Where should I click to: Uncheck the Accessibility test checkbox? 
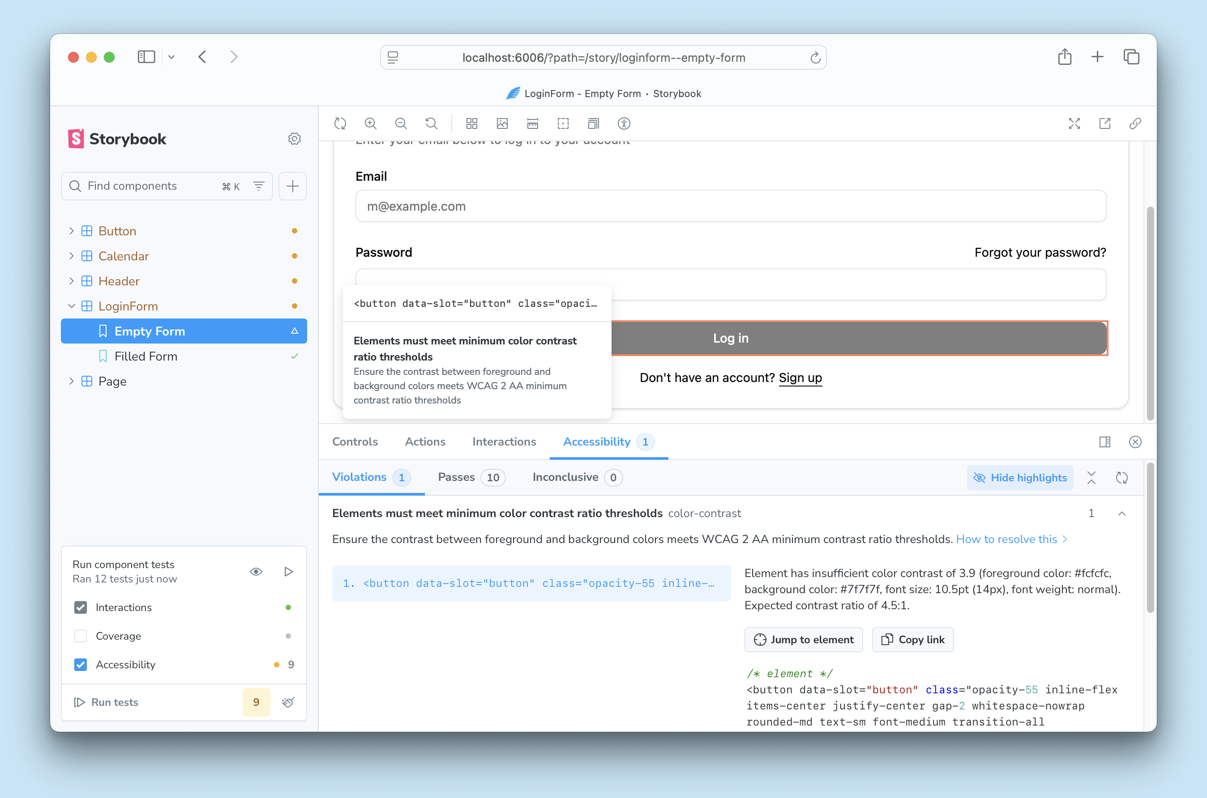pyautogui.click(x=81, y=665)
